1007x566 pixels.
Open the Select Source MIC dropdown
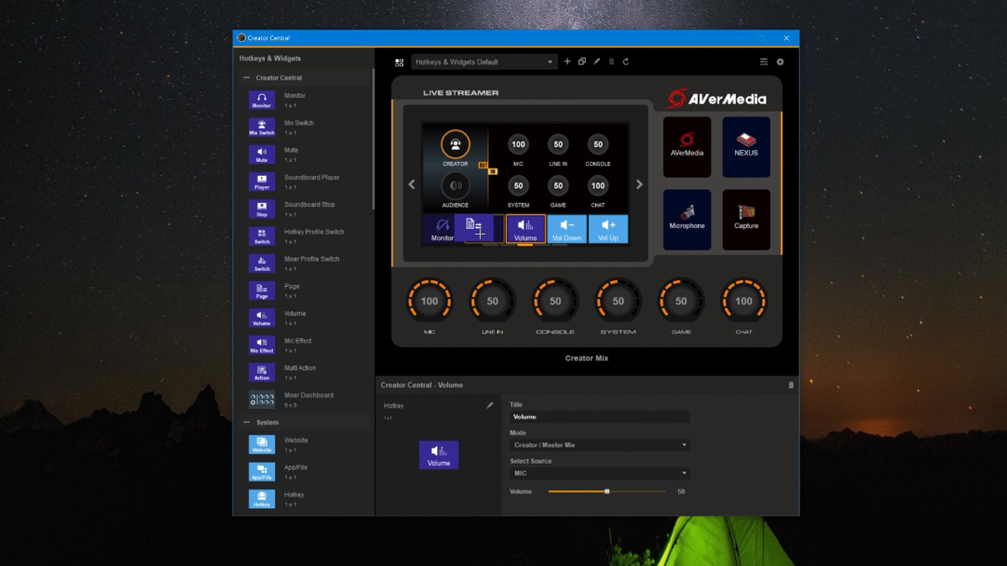600,473
